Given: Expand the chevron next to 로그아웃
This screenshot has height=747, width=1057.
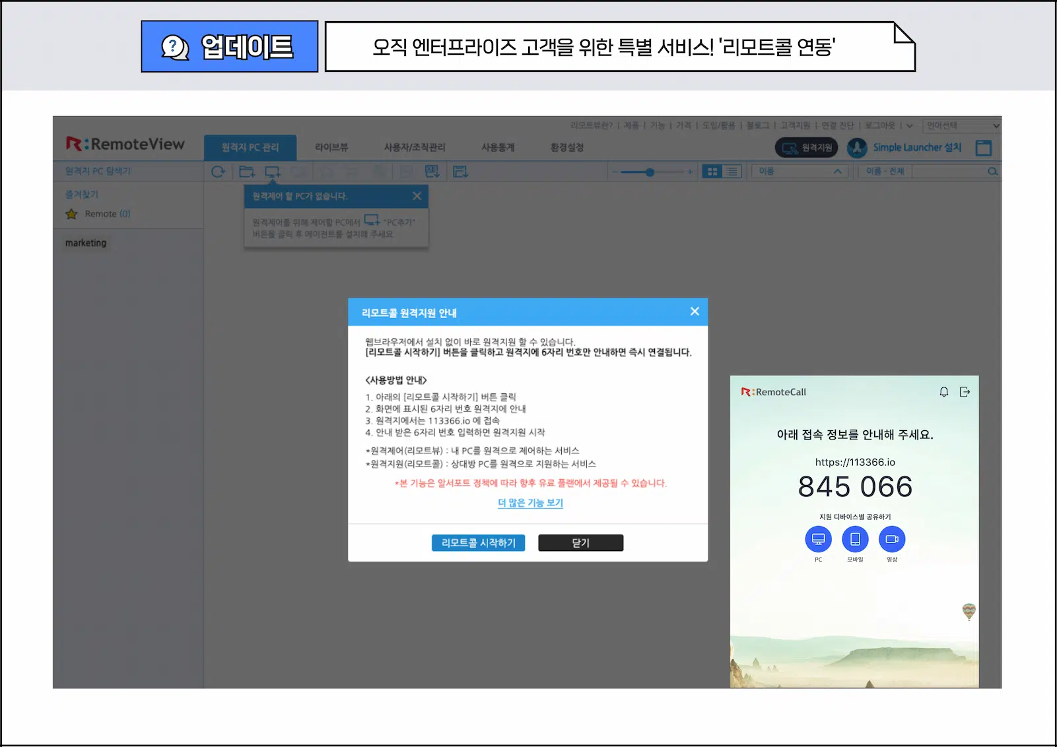Looking at the screenshot, I should coord(909,125).
